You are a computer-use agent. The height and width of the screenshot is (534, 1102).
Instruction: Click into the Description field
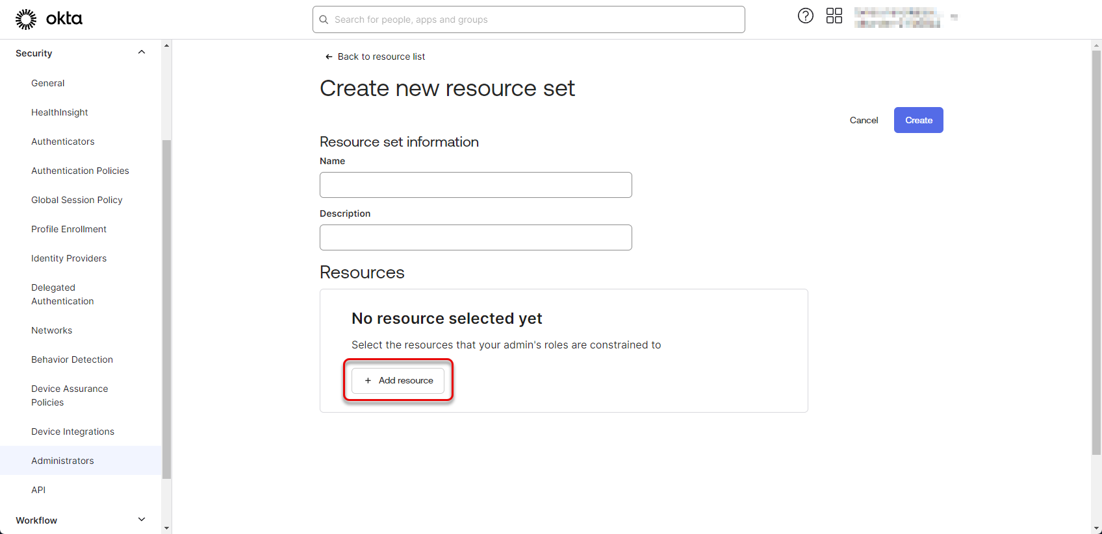coord(476,237)
